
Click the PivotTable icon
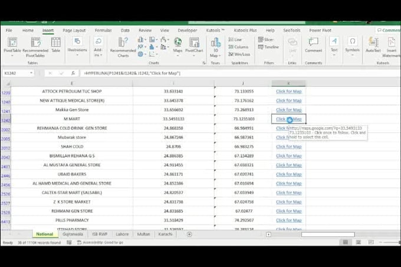[x=12, y=45]
